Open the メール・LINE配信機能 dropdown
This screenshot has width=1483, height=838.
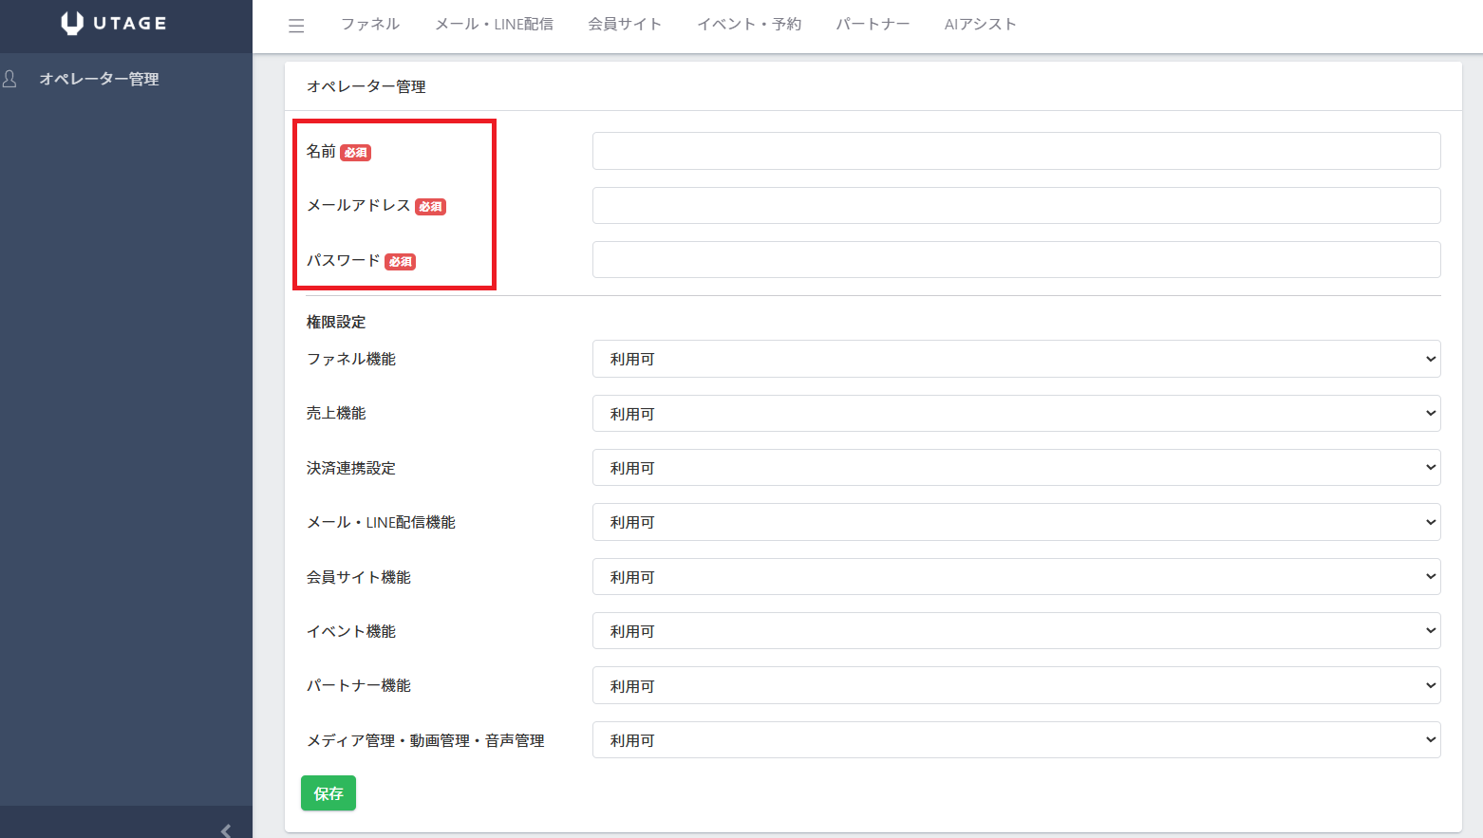coord(1016,522)
